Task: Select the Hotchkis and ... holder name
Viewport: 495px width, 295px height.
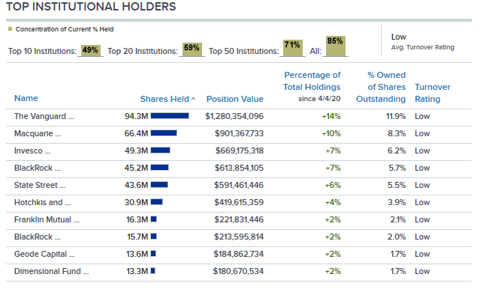Action: coord(42,202)
